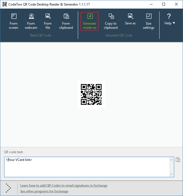Read QR code from clipboard
The width and height of the screenshot is (183, 196).
pos(66,21)
